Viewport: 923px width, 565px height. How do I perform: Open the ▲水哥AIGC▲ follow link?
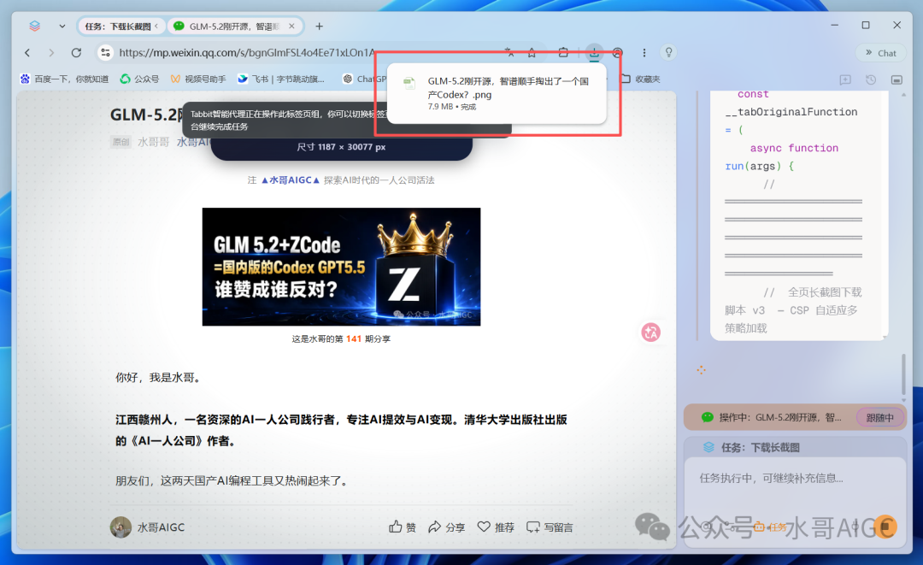[291, 180]
